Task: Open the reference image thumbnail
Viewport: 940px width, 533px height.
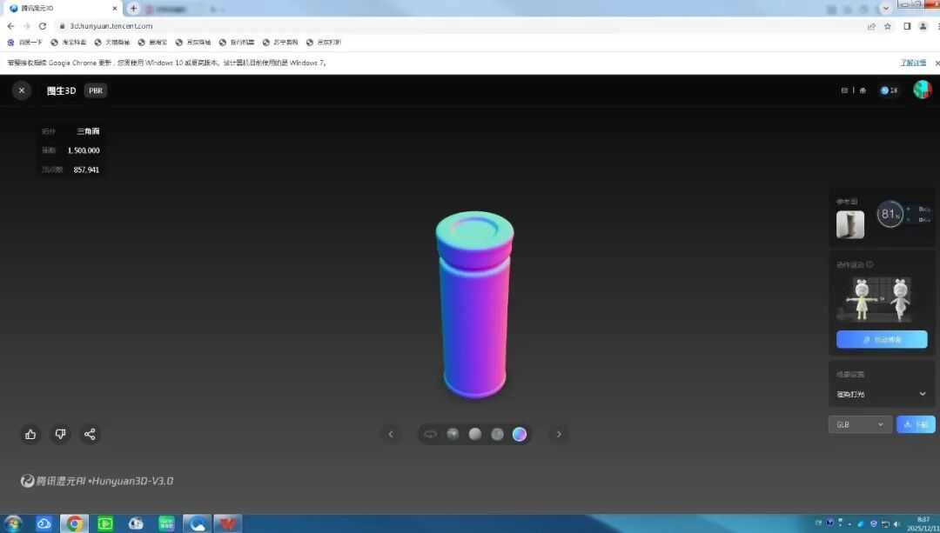Action: point(849,224)
